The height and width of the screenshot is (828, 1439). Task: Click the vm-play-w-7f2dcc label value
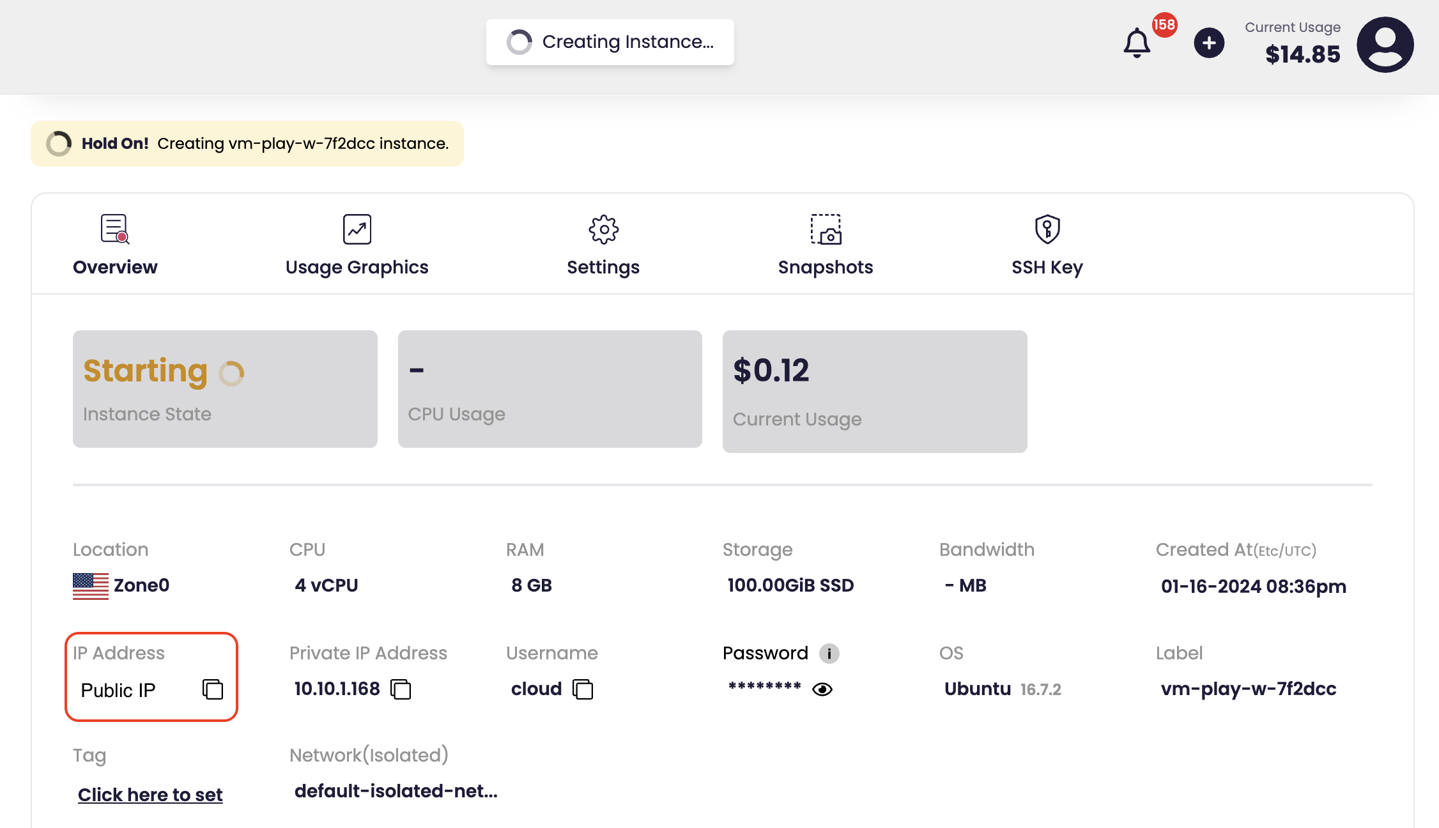click(1248, 689)
